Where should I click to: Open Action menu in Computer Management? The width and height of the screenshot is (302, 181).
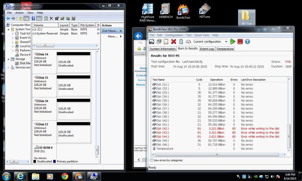point(19,13)
